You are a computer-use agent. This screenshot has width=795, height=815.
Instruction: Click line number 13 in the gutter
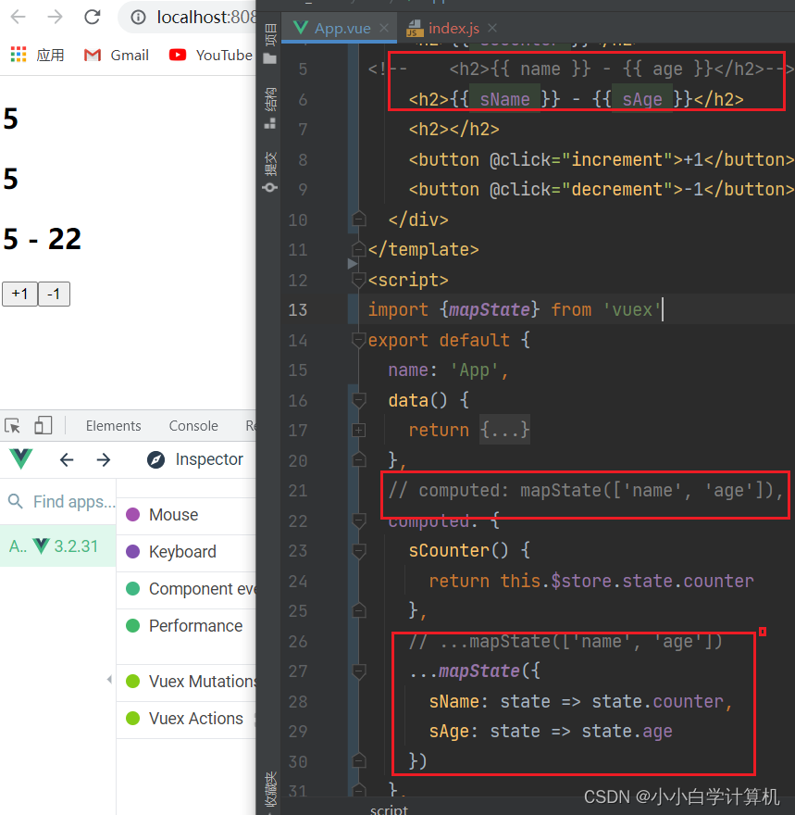(x=297, y=310)
